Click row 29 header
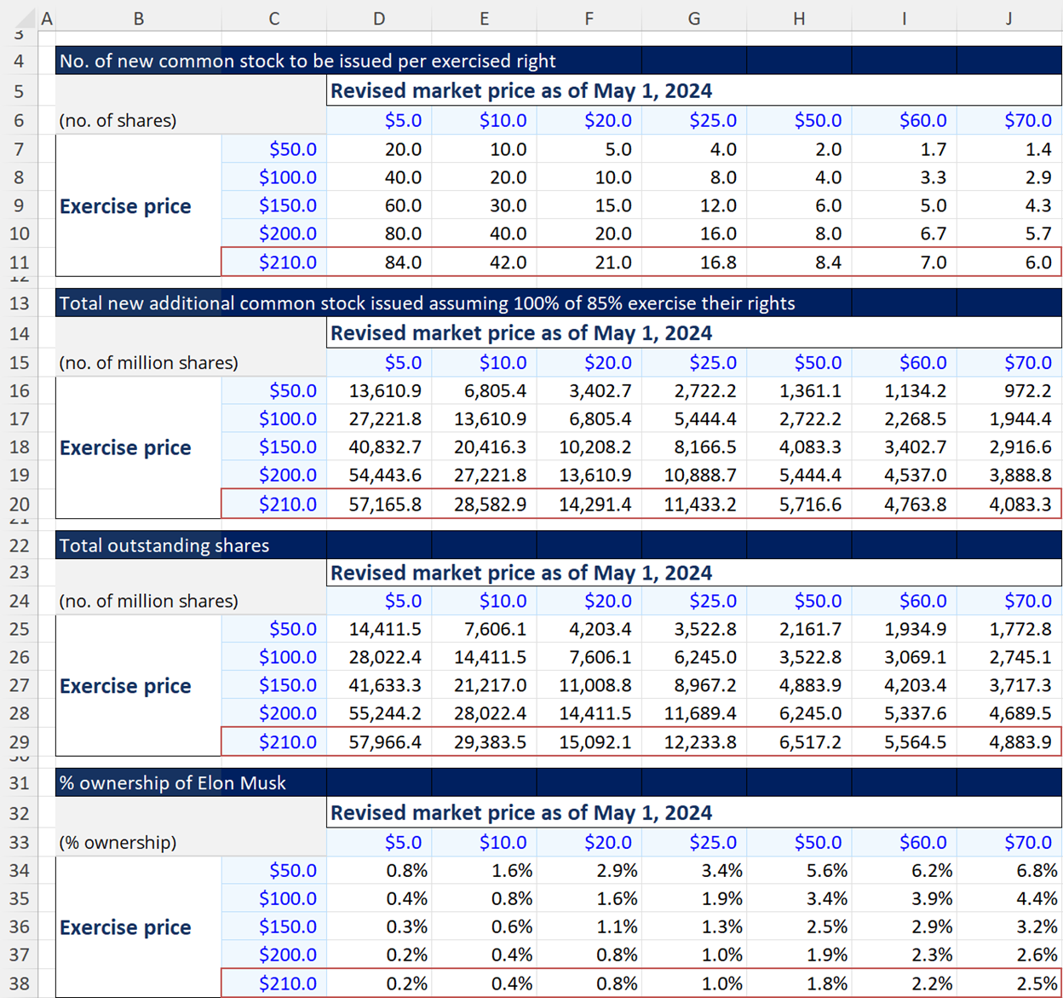Image resolution: width=1063 pixels, height=998 pixels. tap(19, 742)
